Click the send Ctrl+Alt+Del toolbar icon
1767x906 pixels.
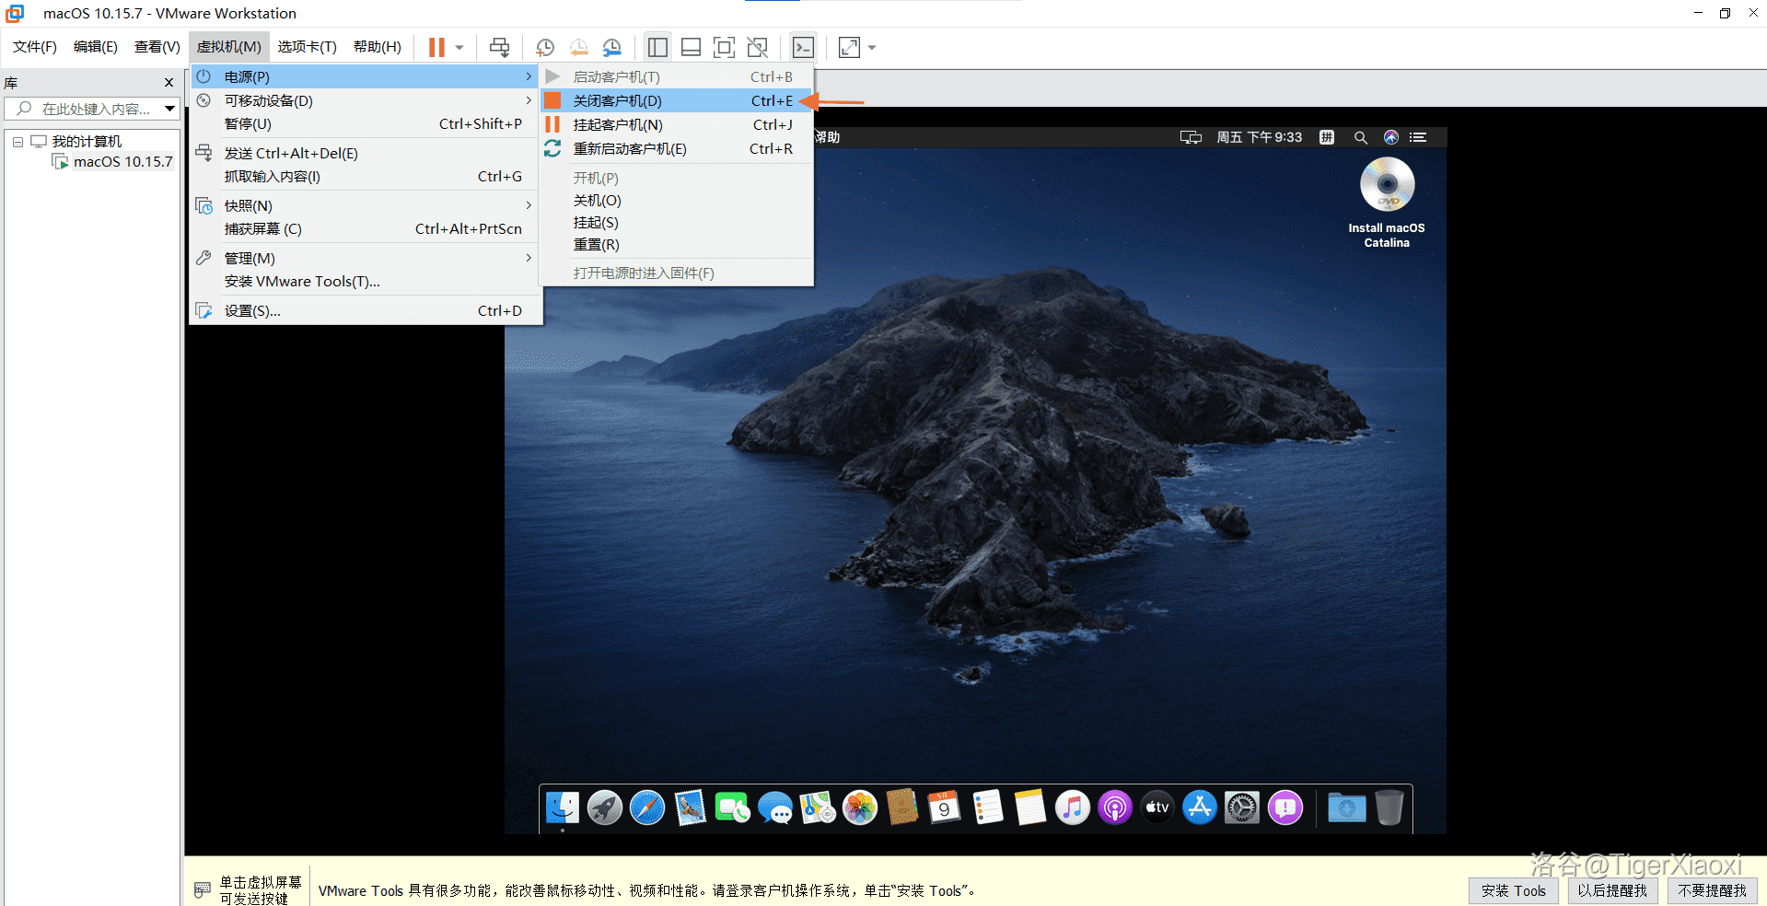click(499, 47)
